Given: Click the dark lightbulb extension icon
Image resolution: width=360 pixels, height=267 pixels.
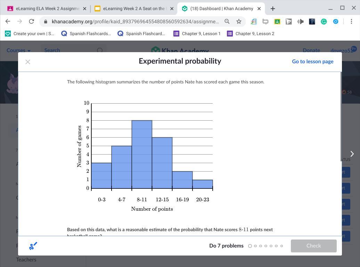Looking at the screenshot, I should (312, 22).
